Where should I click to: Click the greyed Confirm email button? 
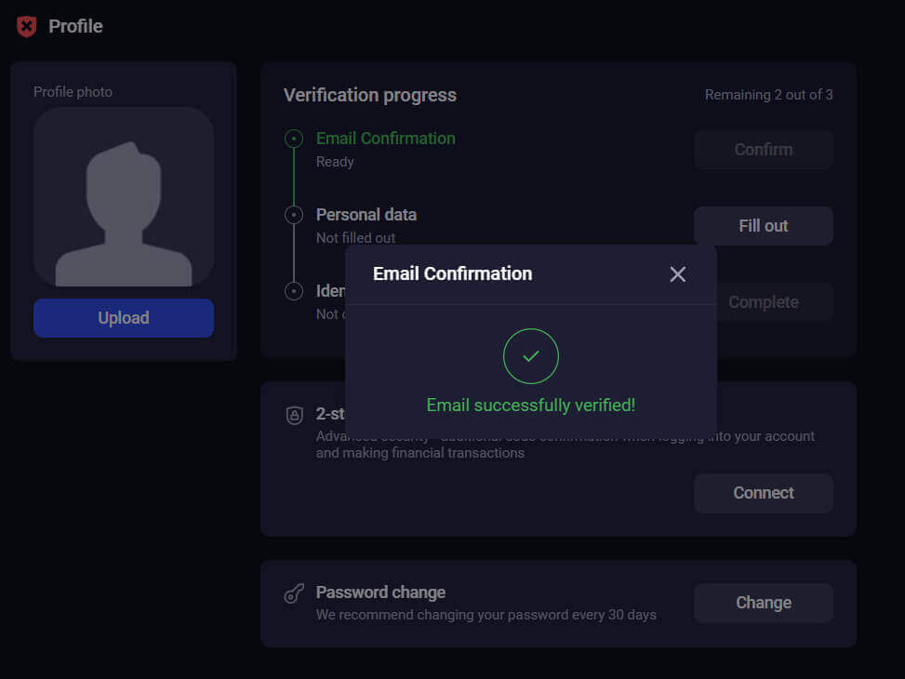[x=763, y=150]
